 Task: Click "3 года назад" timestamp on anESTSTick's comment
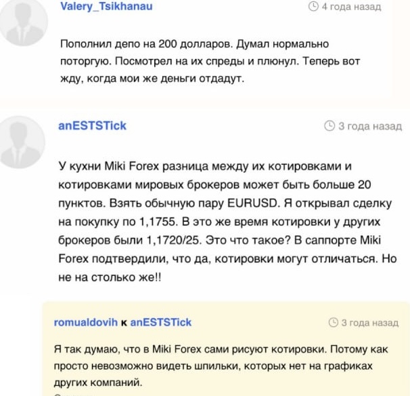tap(370, 126)
